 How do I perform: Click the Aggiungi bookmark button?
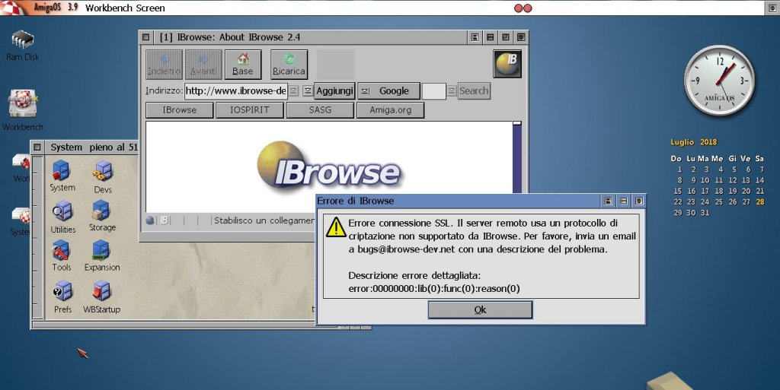coord(334,91)
